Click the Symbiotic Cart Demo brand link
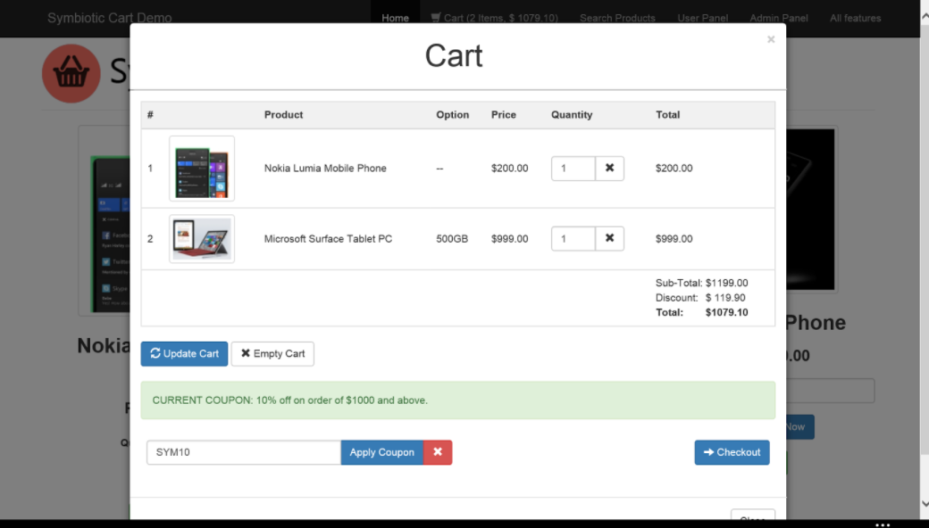 pyautogui.click(x=110, y=18)
